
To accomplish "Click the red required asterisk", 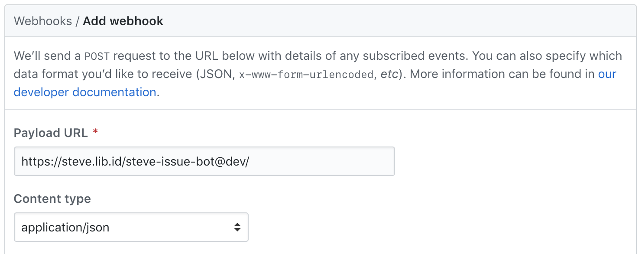I will coord(95,133).
